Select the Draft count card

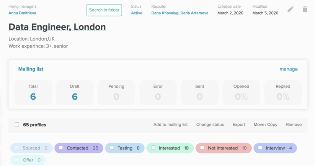75,92
